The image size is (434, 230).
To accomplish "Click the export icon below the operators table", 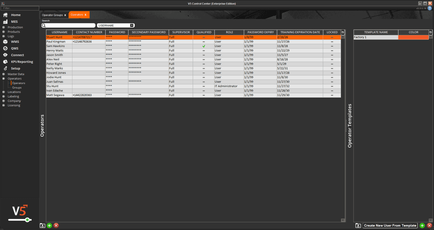I will 42,225.
